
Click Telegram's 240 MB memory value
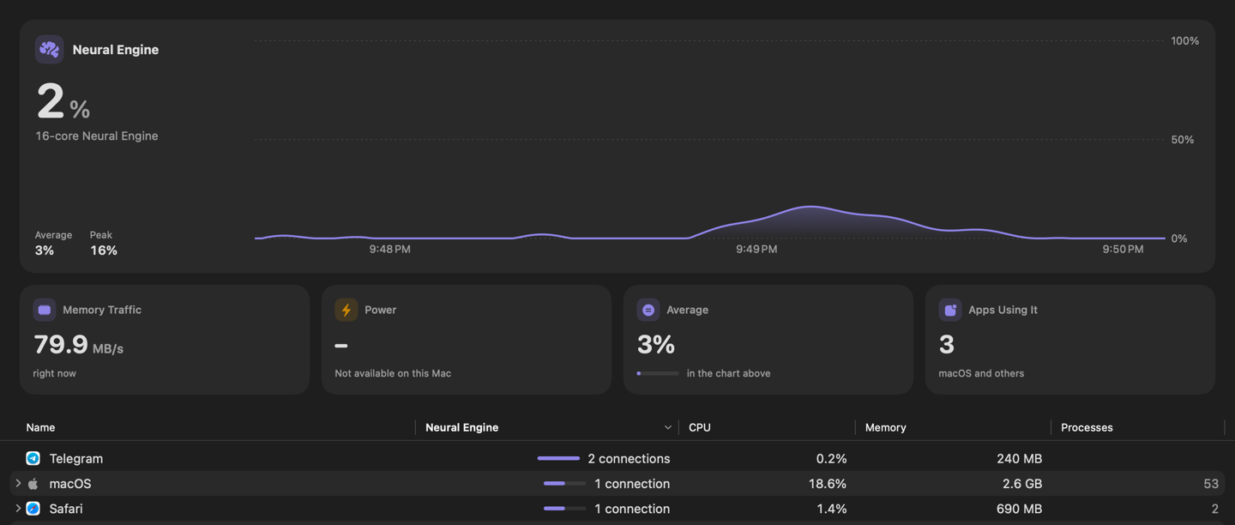[x=1019, y=459]
